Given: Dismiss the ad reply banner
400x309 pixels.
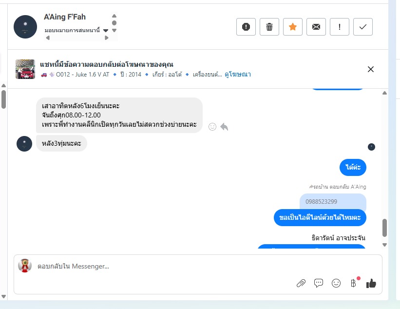Looking at the screenshot, I should pos(371,69).
